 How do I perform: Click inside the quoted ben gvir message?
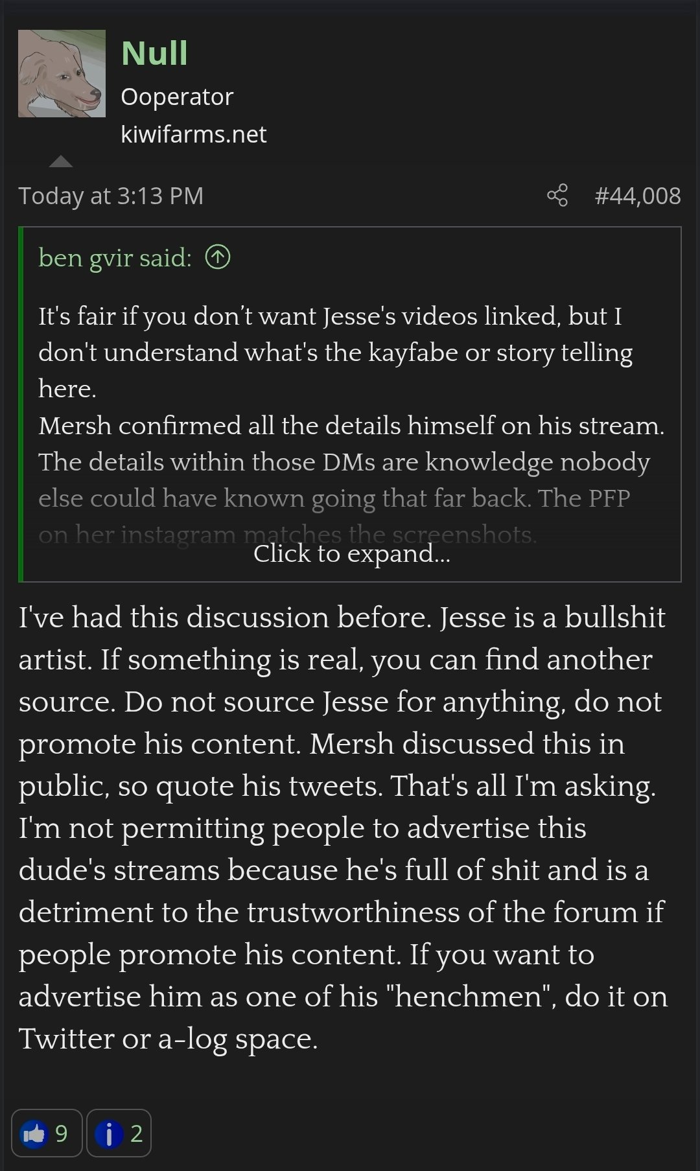pos(351,407)
